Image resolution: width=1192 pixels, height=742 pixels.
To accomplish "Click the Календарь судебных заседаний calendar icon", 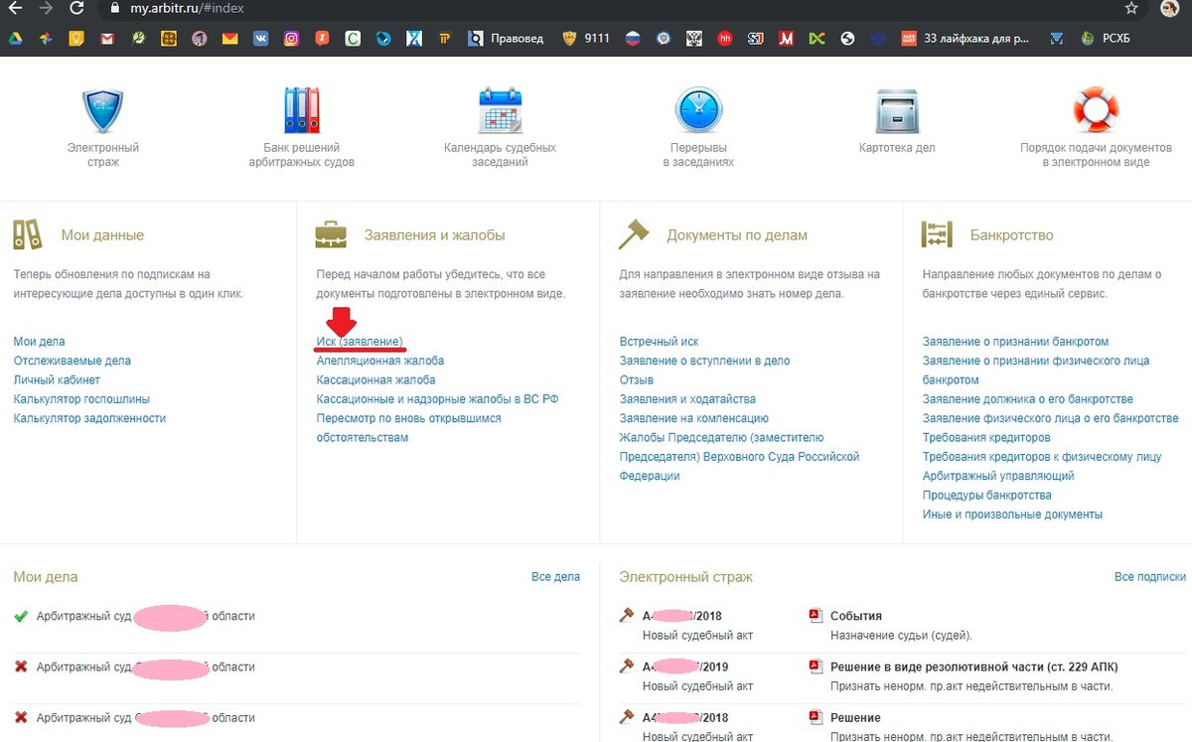I will (x=500, y=110).
